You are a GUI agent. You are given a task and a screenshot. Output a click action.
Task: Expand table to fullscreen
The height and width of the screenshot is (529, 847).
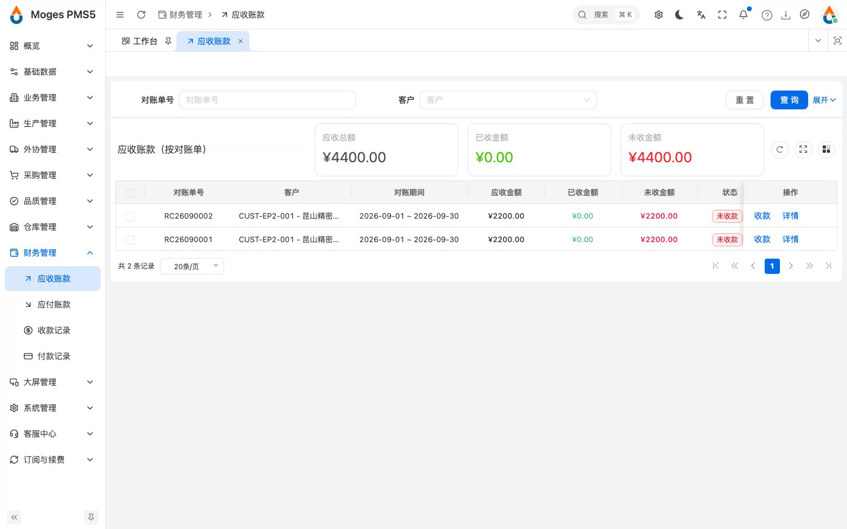tap(803, 149)
